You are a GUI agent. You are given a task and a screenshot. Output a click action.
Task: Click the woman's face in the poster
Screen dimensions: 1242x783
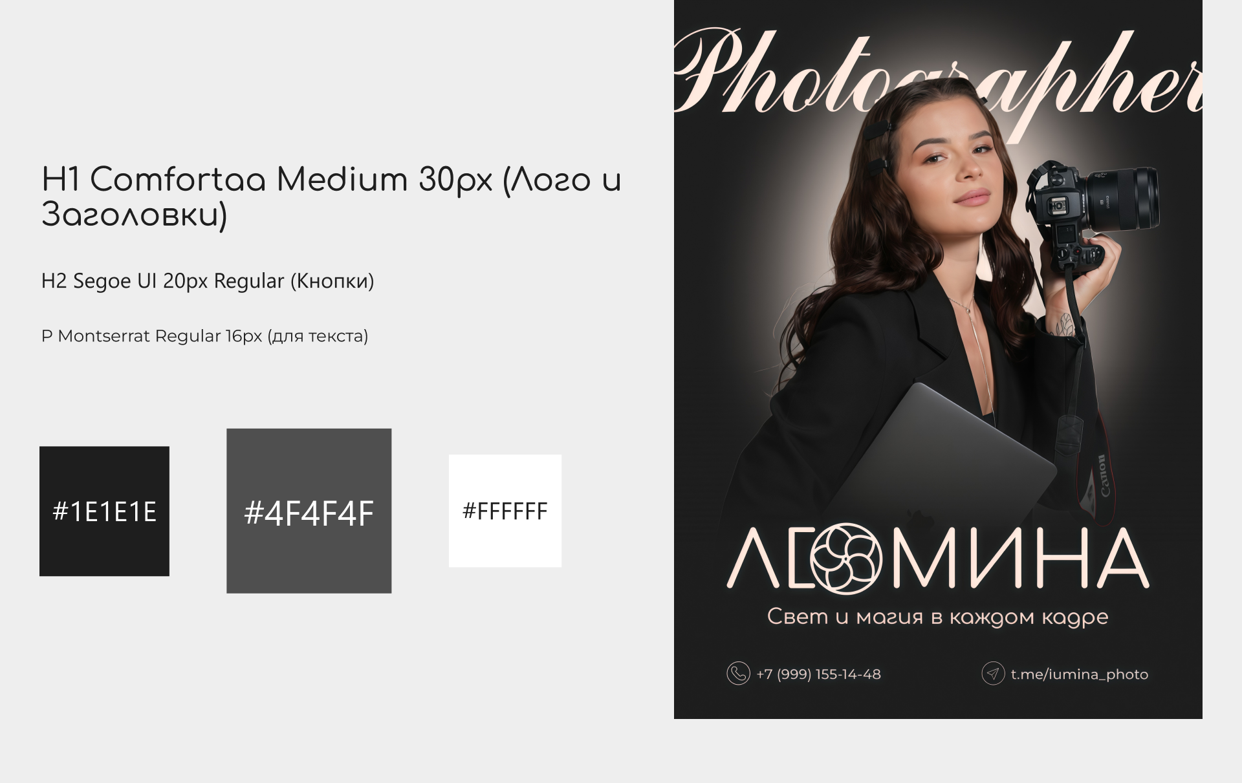click(956, 171)
